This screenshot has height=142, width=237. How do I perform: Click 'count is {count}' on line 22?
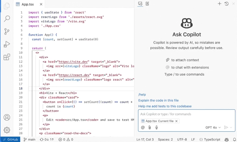[61, 106]
